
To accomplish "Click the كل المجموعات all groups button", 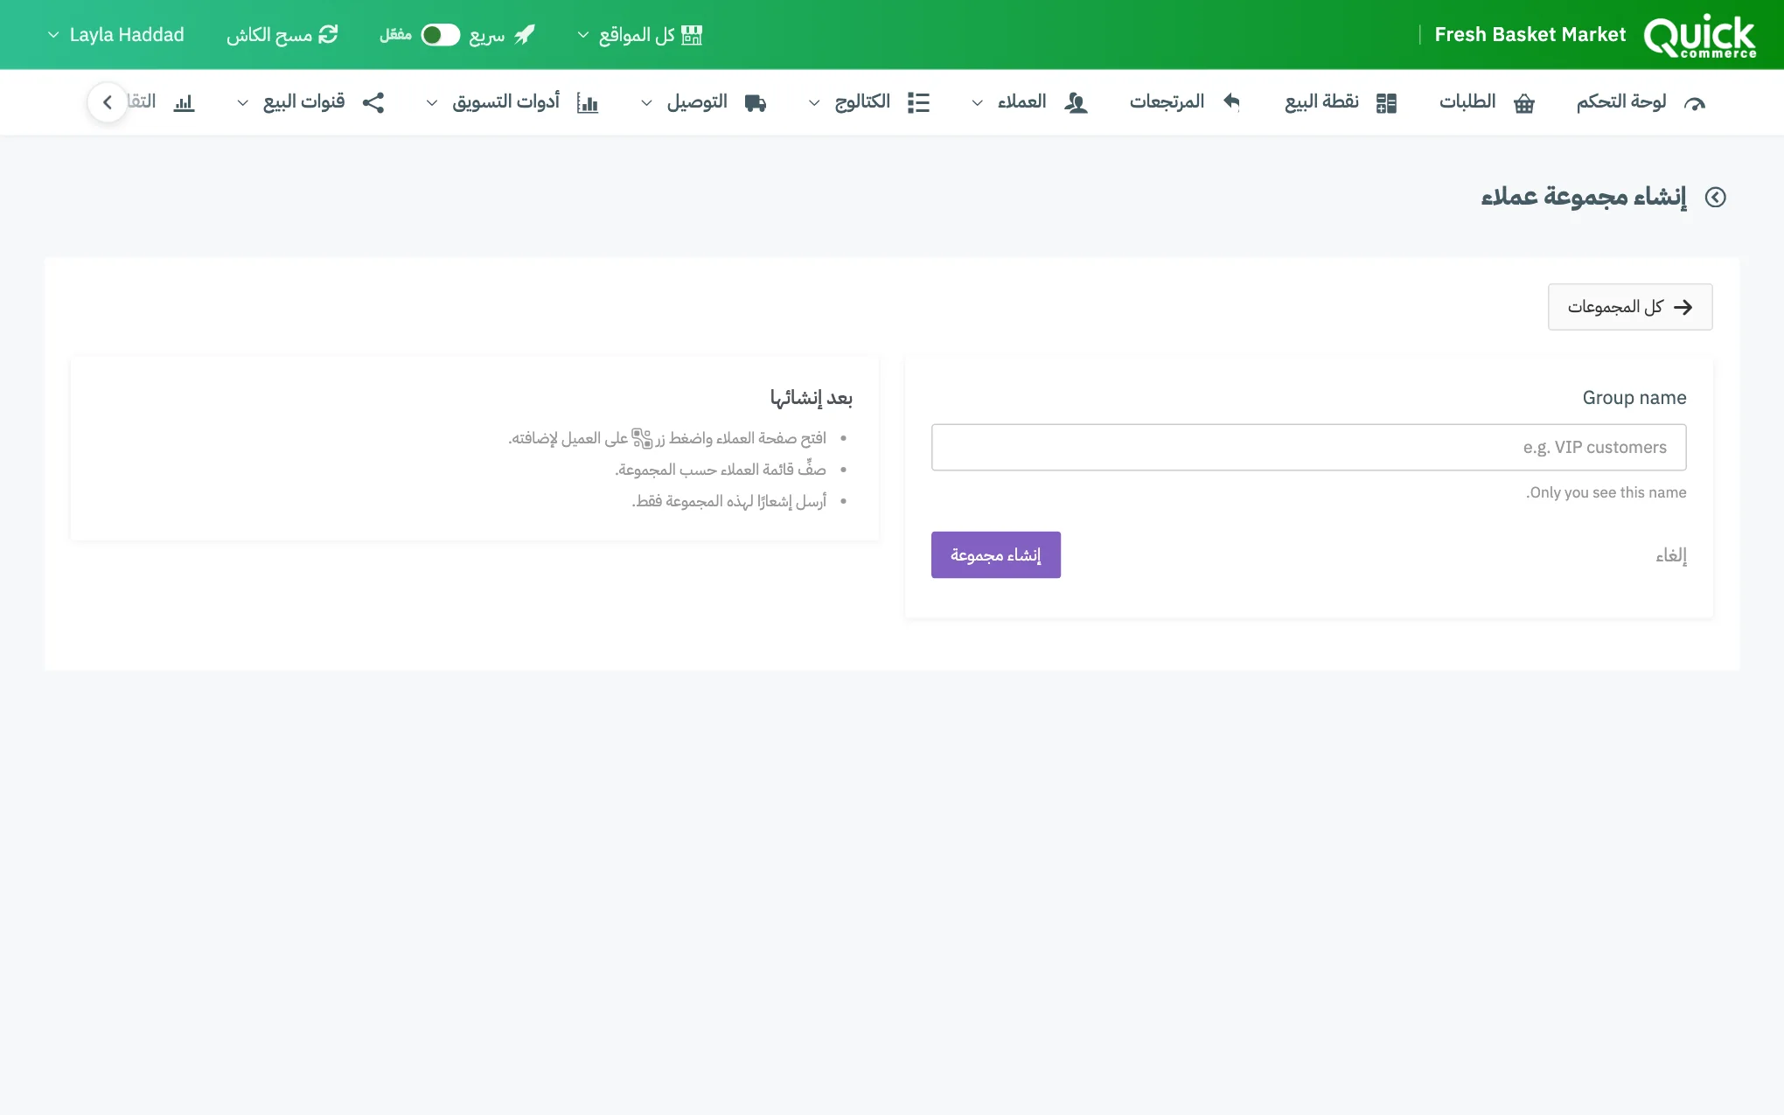I will [1630, 307].
